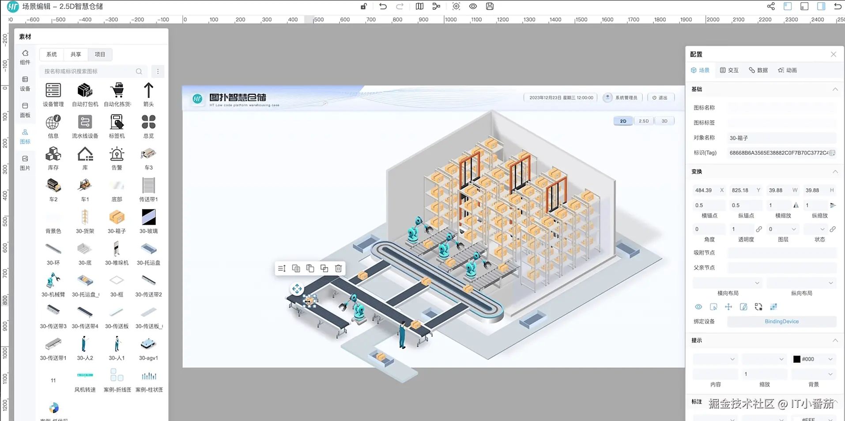
Task: Toggle the right panel layout button
Action: click(821, 6)
